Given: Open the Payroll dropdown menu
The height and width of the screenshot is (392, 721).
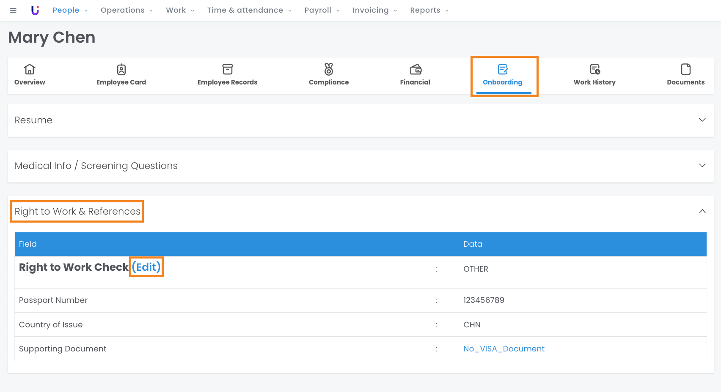Looking at the screenshot, I should [x=322, y=10].
